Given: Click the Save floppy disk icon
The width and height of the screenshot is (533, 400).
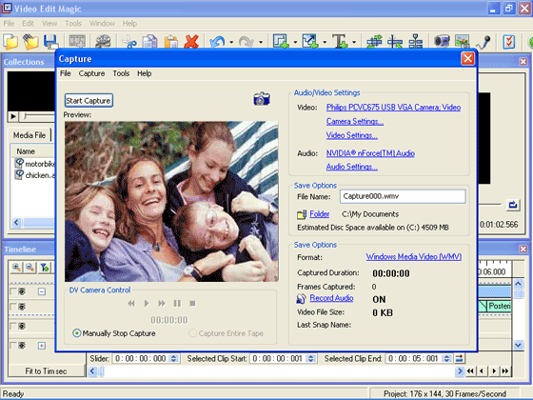Looking at the screenshot, I should pos(50,42).
